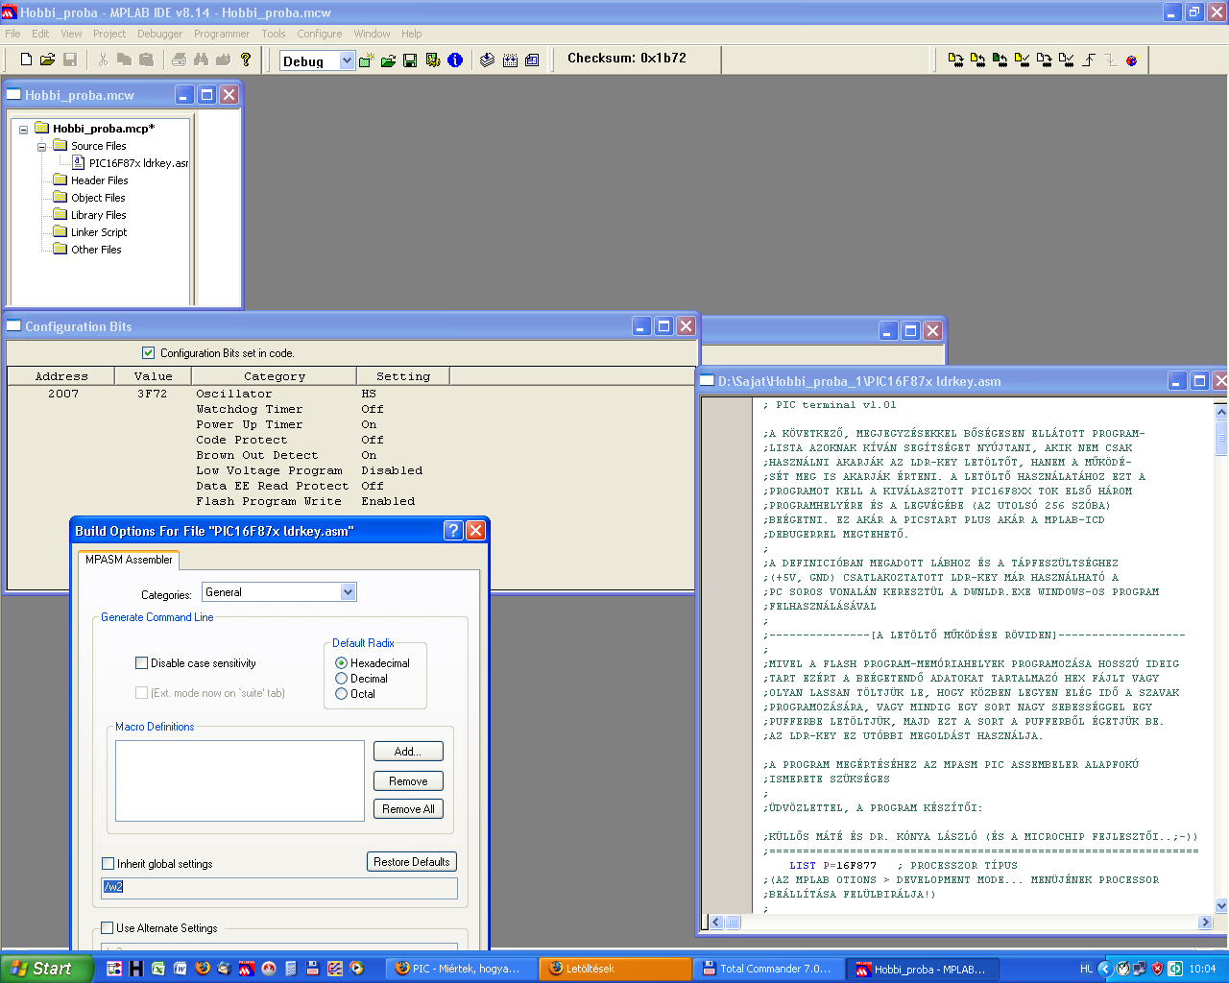This screenshot has width=1229, height=983.
Task: Click the New Project green icon
Action: coord(366,60)
